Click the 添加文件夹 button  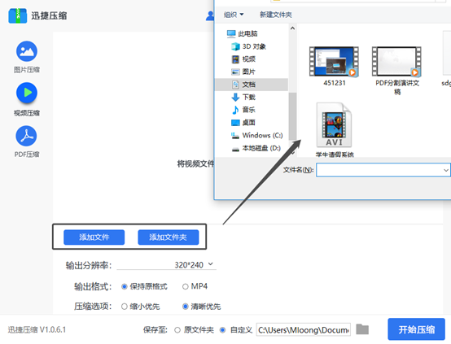169,237
